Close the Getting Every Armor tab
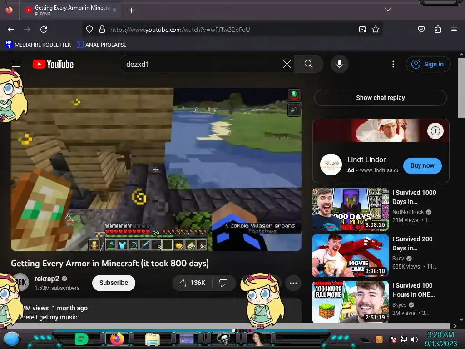Image resolution: width=465 pixels, height=349 pixels. tap(114, 10)
